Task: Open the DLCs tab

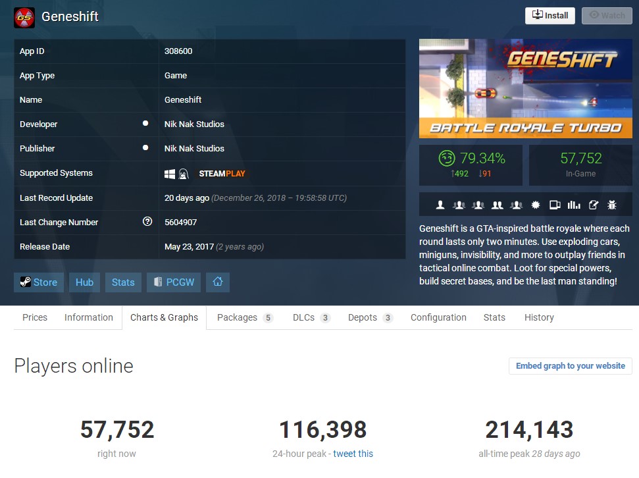Action: coord(311,317)
